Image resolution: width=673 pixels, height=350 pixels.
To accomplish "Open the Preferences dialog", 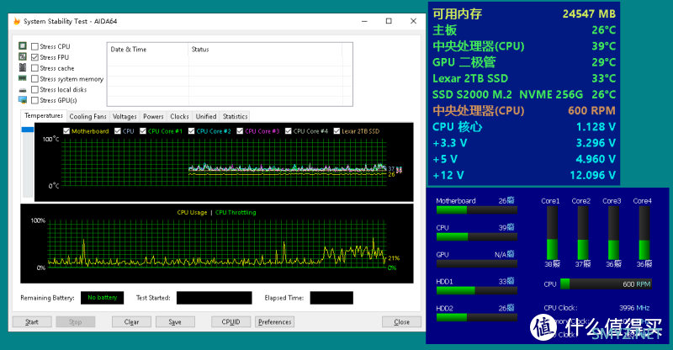I will tap(275, 321).
